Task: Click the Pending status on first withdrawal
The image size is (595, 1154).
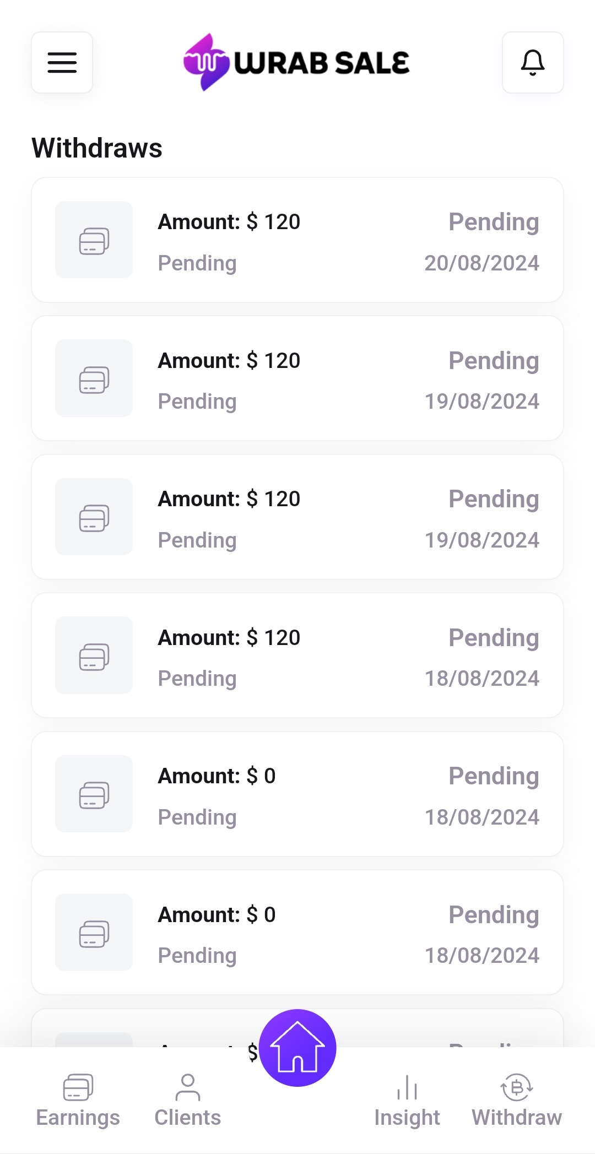Action: tap(494, 222)
